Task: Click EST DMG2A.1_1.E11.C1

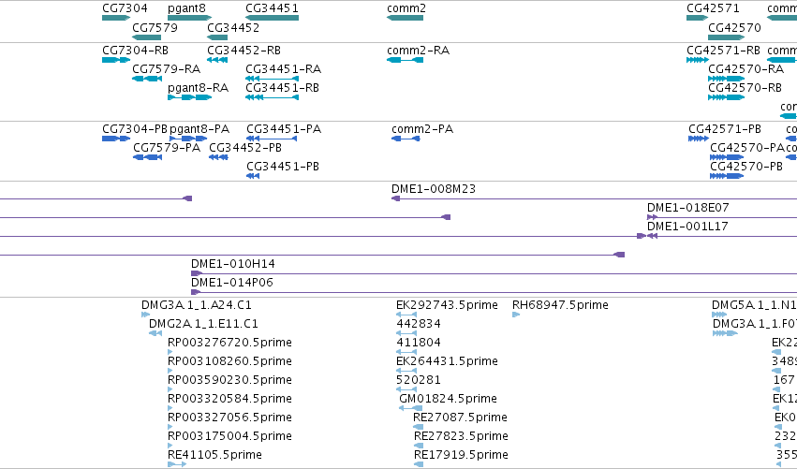Action: 203,324
